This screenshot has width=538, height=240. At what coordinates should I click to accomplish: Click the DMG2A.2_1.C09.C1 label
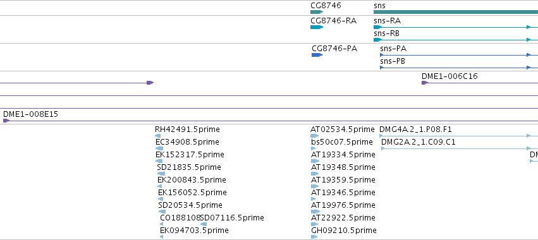pyautogui.click(x=419, y=142)
